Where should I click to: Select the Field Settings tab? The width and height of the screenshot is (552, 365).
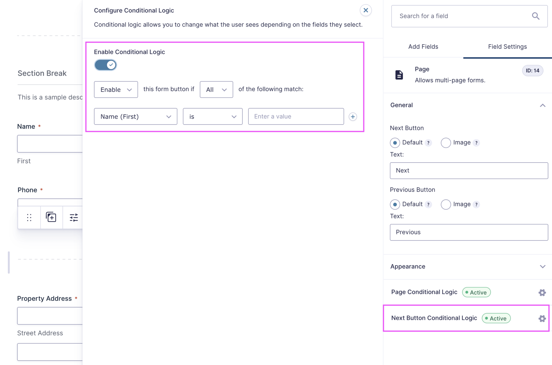pos(507,47)
